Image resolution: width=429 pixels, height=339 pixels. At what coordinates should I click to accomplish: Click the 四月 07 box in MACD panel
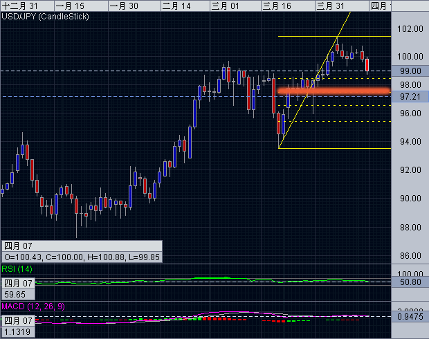[18, 321]
